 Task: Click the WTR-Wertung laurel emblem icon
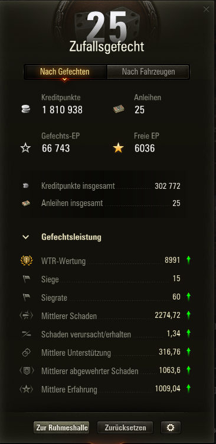[27, 260]
